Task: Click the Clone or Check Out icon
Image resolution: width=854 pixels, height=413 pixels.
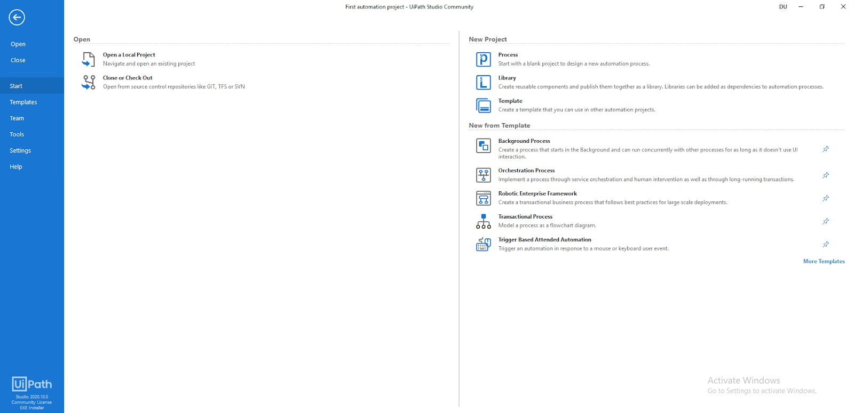Action: [x=88, y=82]
